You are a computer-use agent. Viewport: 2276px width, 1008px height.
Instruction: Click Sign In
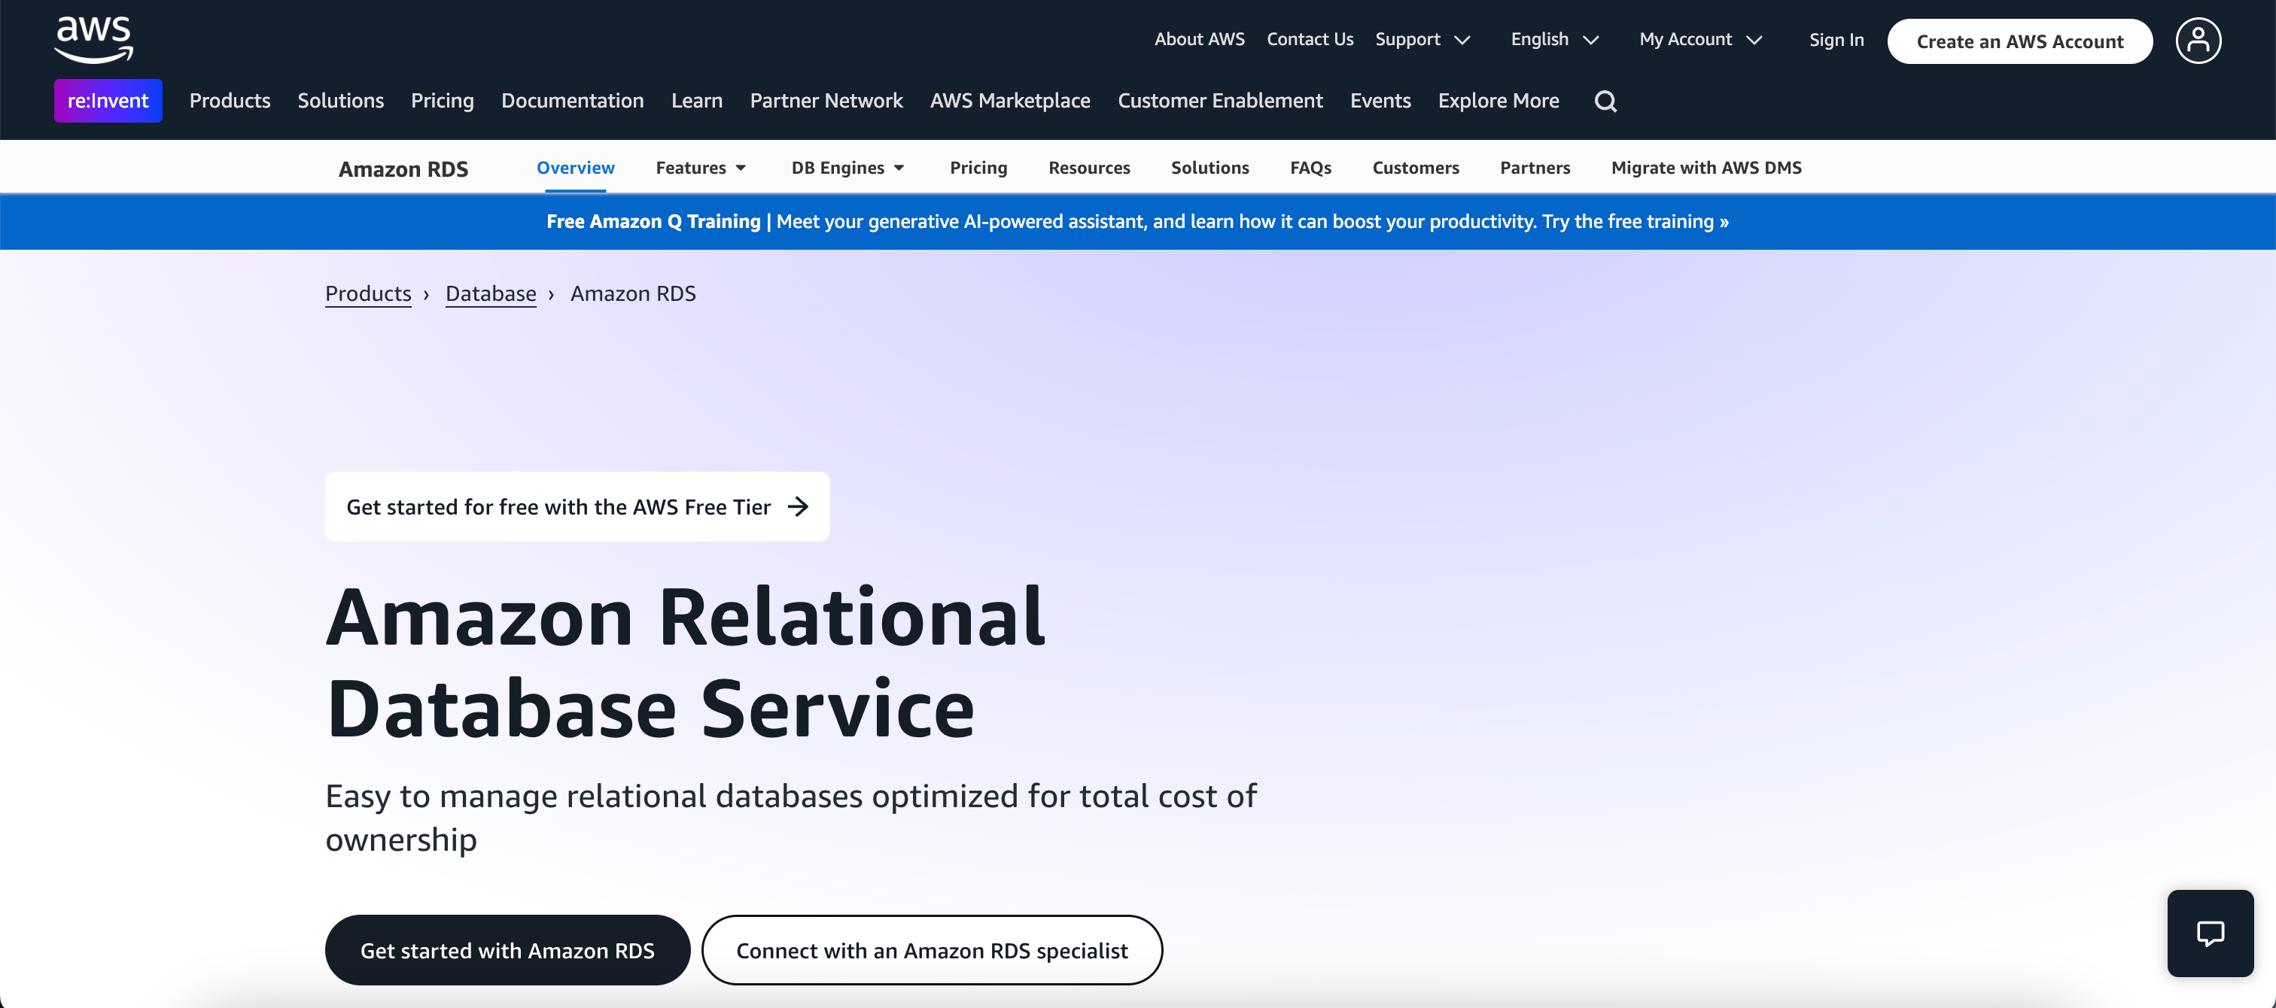click(1836, 40)
